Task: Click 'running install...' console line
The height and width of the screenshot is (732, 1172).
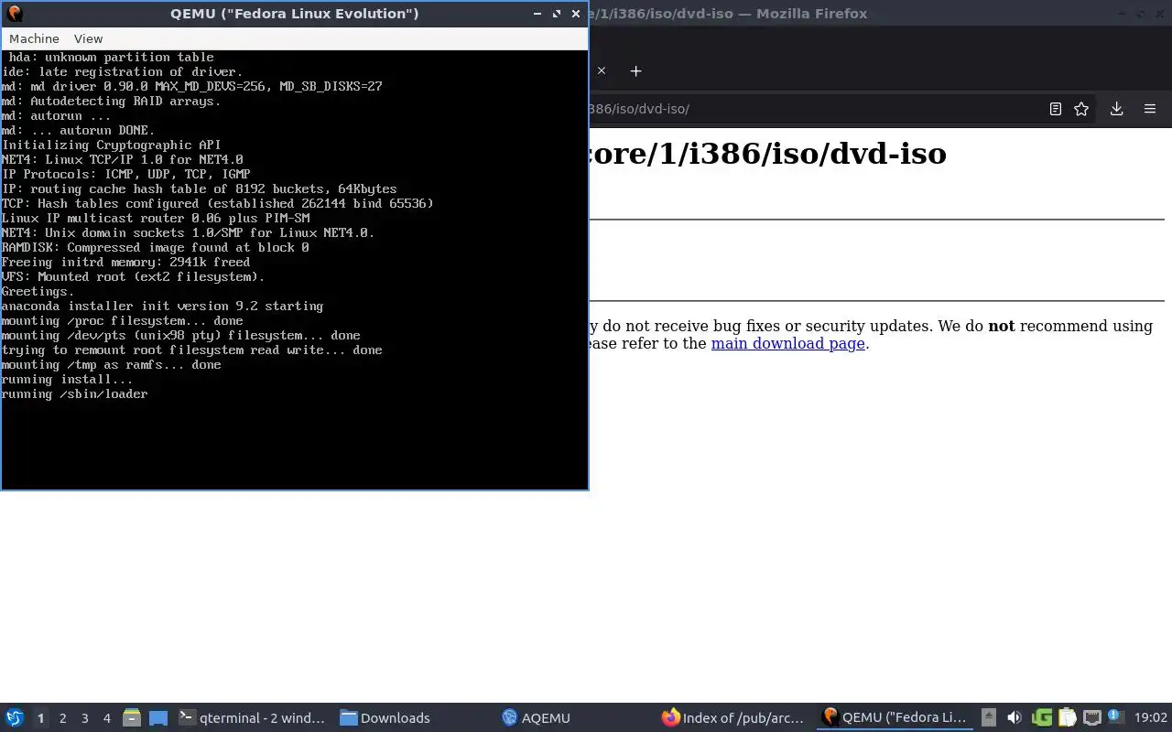Action: pos(68,380)
